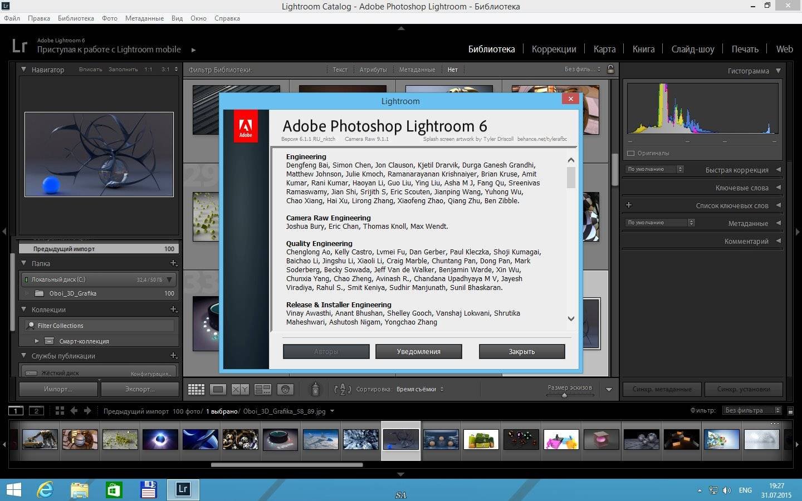Click the Уведомления button

pyautogui.click(x=418, y=351)
